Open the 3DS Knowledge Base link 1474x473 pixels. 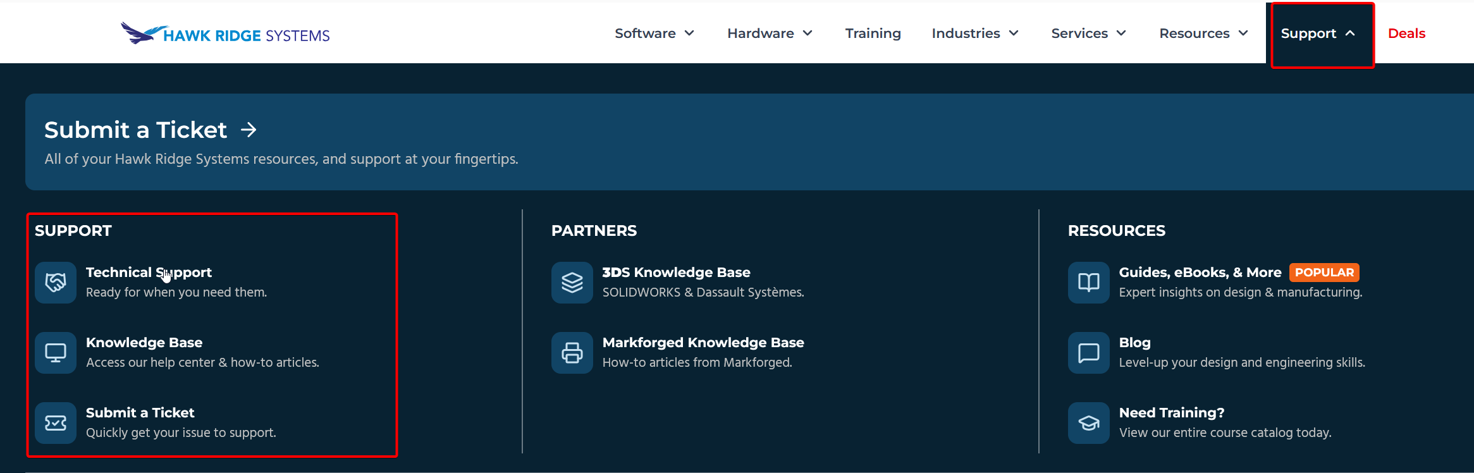tap(676, 272)
